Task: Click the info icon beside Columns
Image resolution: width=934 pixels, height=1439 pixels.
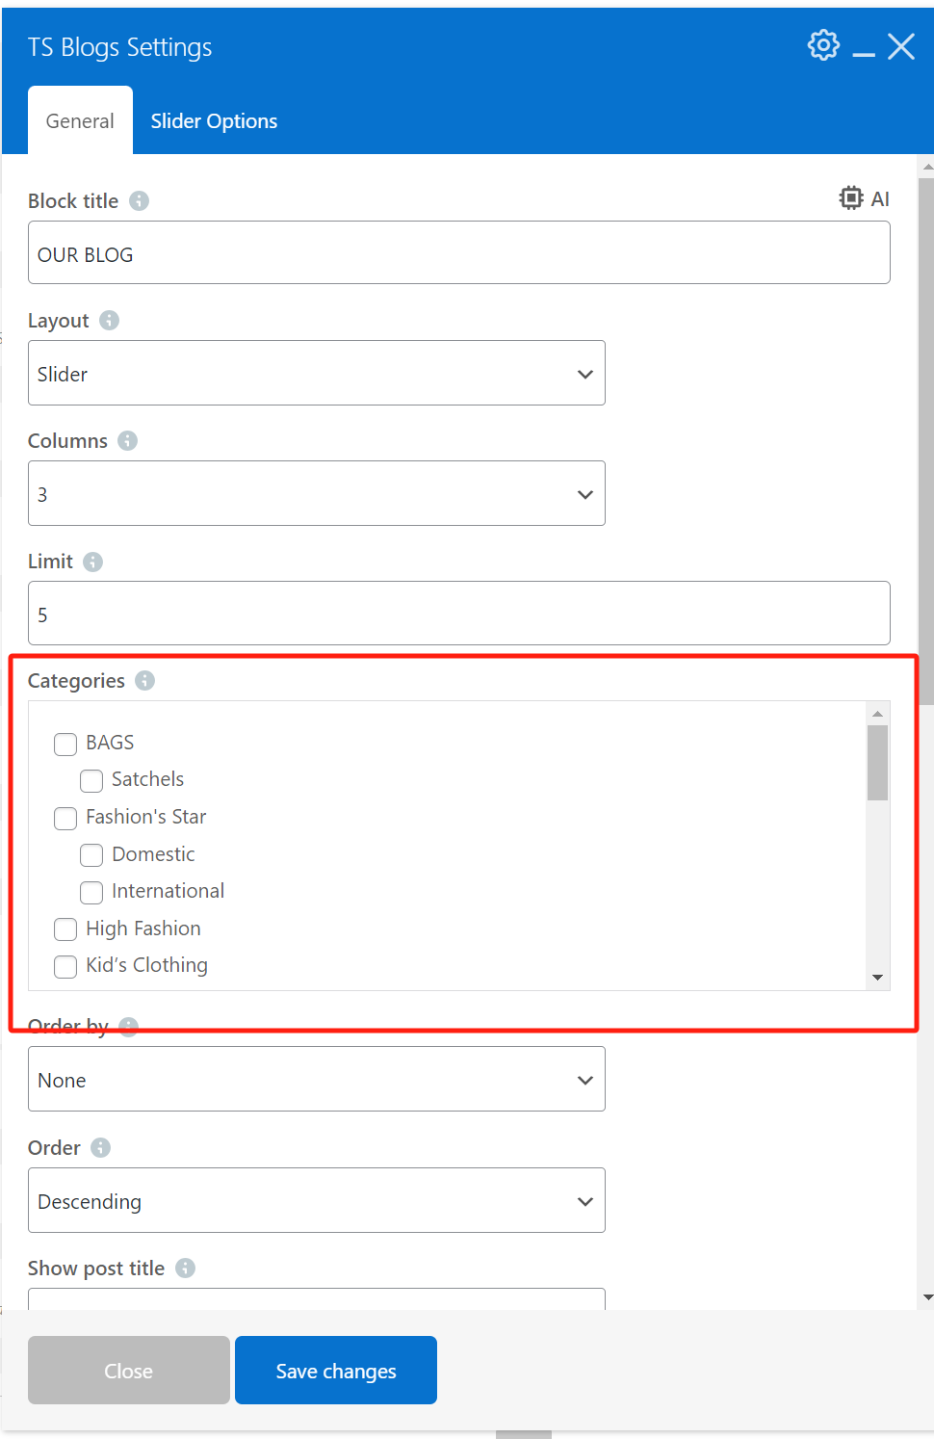Action: click(127, 440)
